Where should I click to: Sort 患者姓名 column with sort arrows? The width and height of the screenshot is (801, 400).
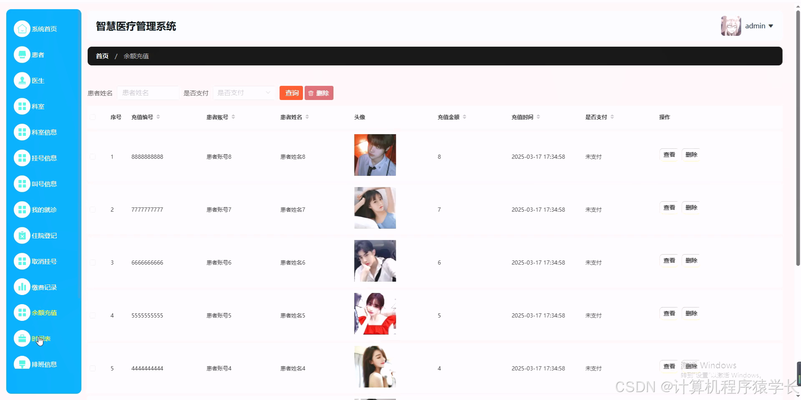[x=307, y=117]
